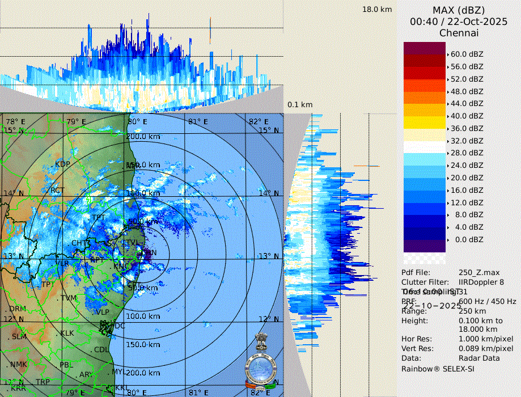
Task: Select the SLM station label
Action: click(19, 336)
